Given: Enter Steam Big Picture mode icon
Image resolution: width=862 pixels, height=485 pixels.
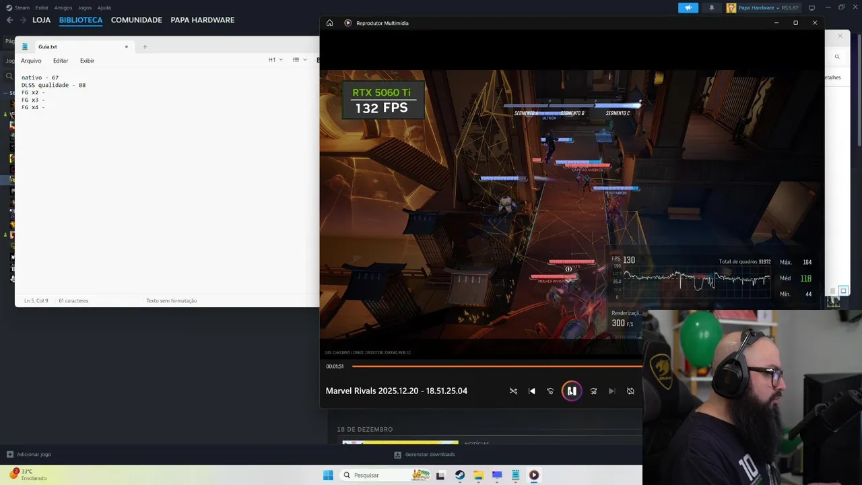Looking at the screenshot, I should click(x=811, y=8).
